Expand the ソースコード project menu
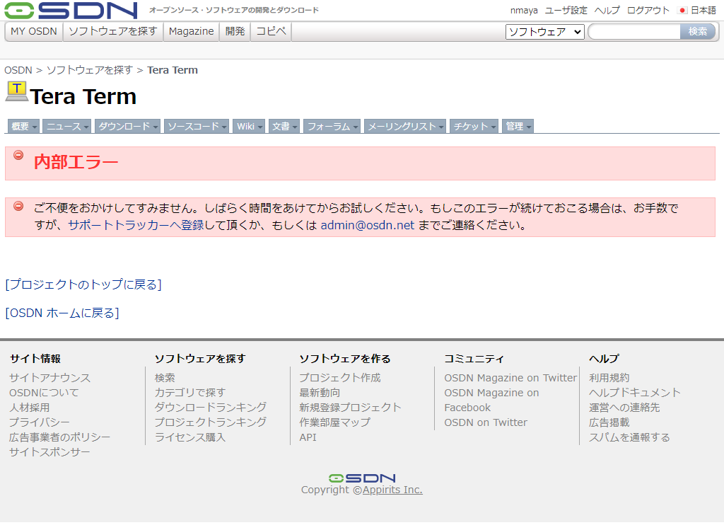 click(197, 127)
